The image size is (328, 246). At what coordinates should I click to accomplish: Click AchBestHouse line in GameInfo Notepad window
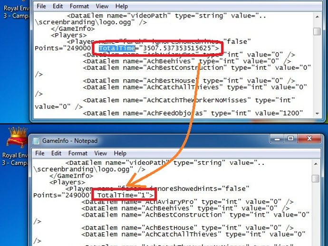[x=187, y=228]
